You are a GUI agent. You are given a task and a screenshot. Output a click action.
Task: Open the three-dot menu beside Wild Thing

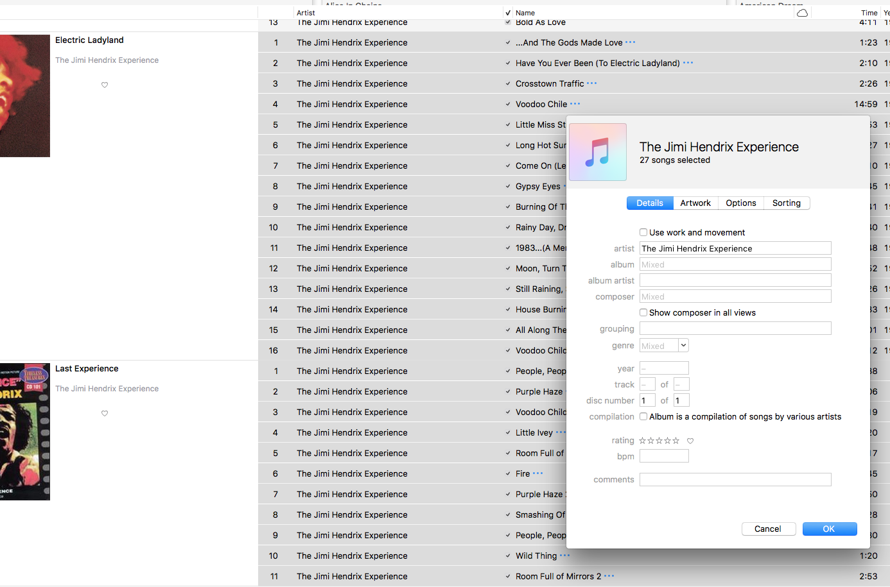(565, 556)
